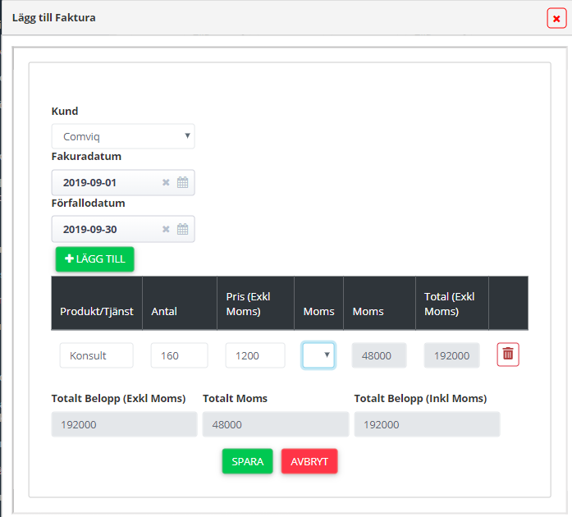Select the Pris field showing 1200
The width and height of the screenshot is (572, 517).
click(x=254, y=355)
